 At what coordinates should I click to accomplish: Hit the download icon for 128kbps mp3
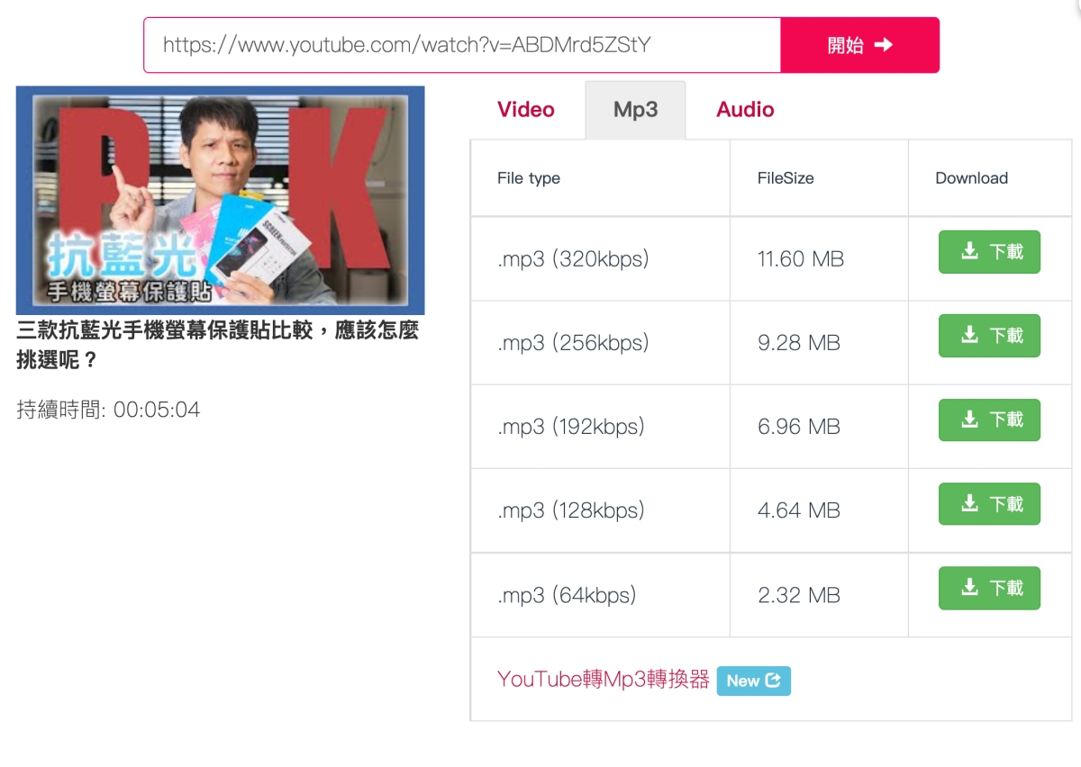pyautogui.click(x=969, y=503)
